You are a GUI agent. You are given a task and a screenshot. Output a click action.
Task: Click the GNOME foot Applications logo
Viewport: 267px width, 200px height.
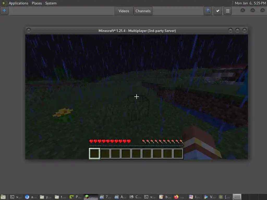pyautogui.click(x=5, y=3)
